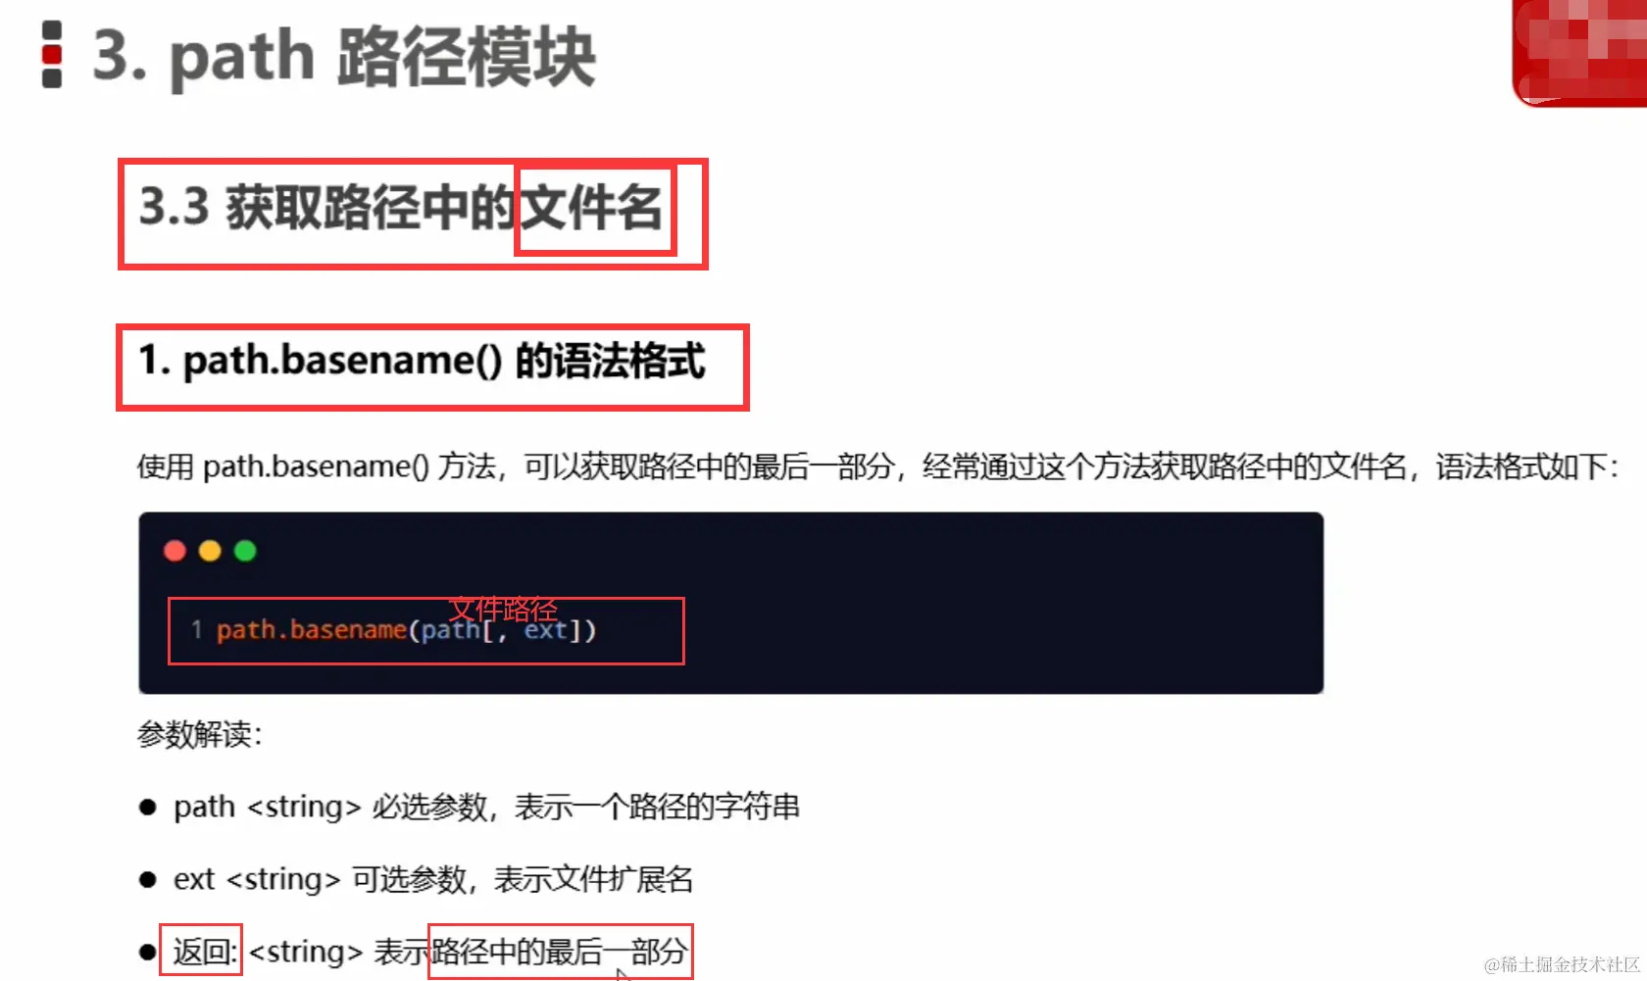Click the 'ext' parameter in the code
This screenshot has width=1647, height=981.
tap(545, 630)
